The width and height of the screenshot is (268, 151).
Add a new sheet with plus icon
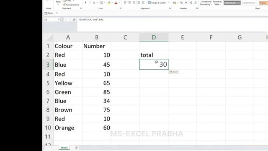tap(77, 148)
